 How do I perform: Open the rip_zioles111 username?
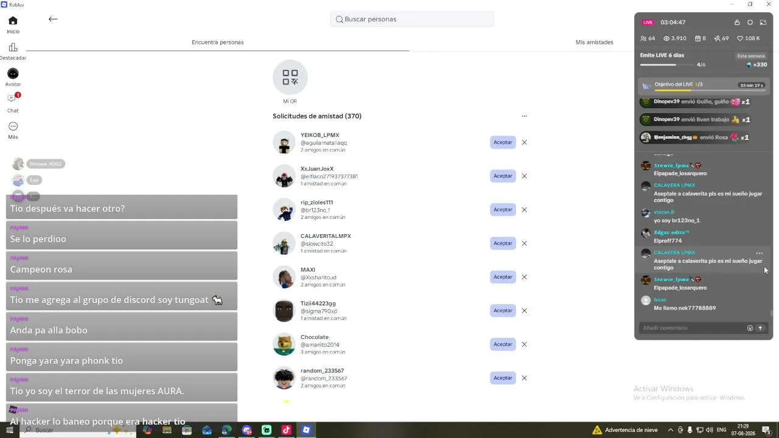pos(316,202)
